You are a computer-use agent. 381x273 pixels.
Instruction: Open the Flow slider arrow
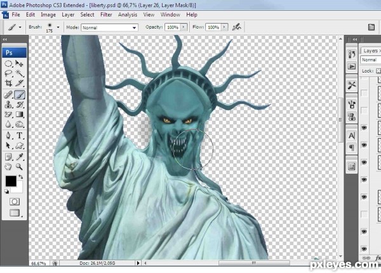(225, 27)
